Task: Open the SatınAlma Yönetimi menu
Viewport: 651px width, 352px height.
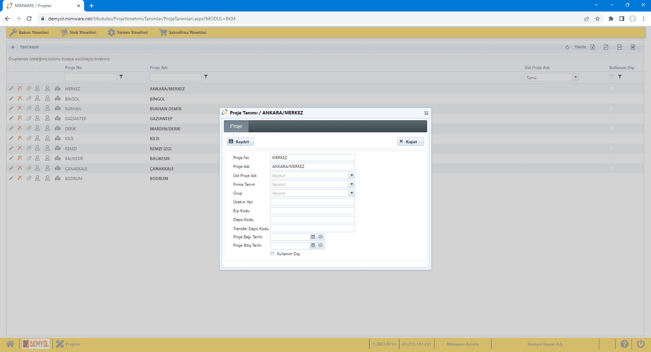Action: point(183,32)
